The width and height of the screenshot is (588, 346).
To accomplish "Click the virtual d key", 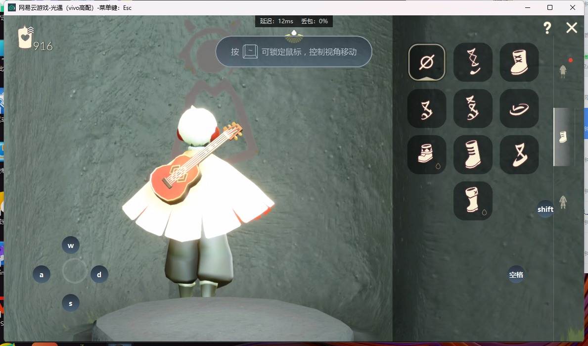I will tap(99, 274).
